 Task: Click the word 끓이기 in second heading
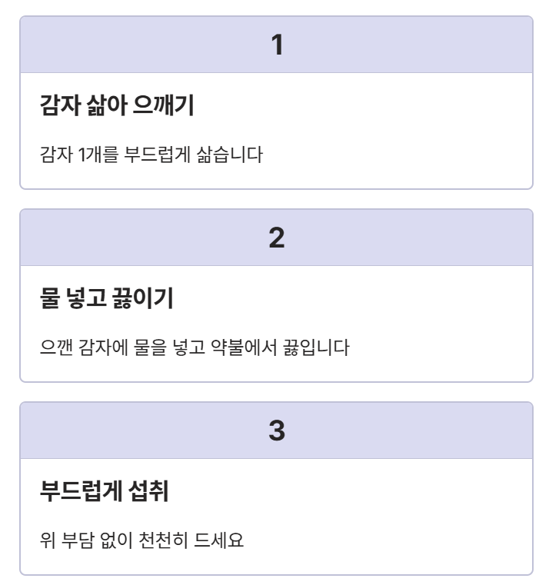point(142,298)
